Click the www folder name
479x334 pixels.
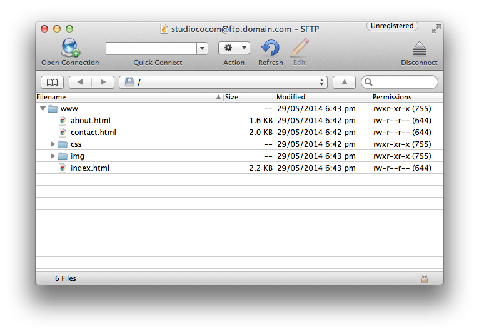pos(69,109)
